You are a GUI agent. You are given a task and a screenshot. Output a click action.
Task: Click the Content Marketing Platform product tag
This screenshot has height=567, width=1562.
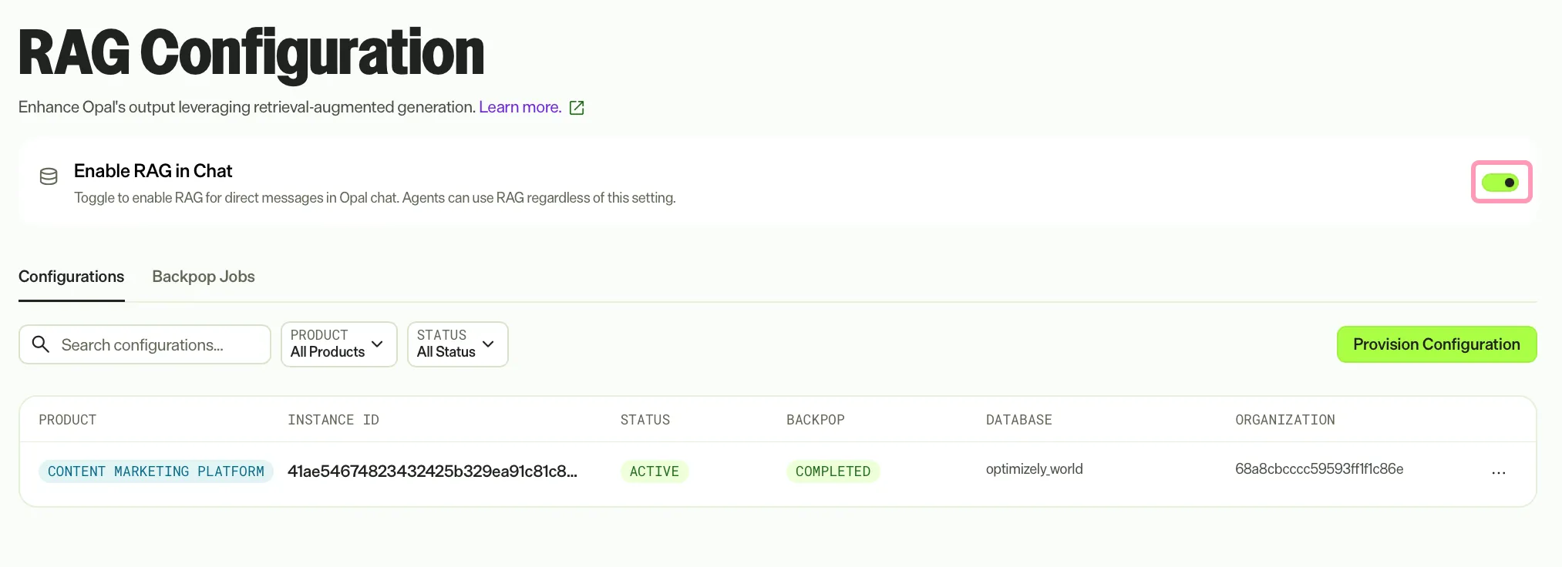(156, 471)
